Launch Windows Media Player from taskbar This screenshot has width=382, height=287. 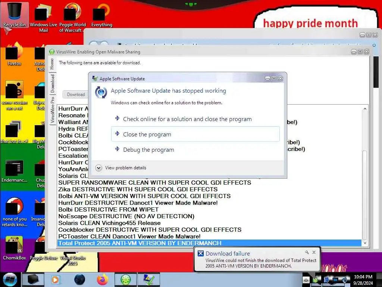pyautogui.click(x=55, y=280)
